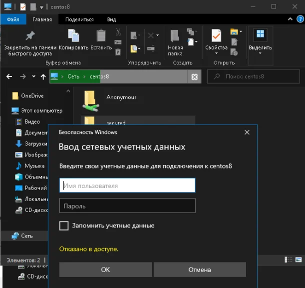Click the Новая папка folder icon

point(175,36)
